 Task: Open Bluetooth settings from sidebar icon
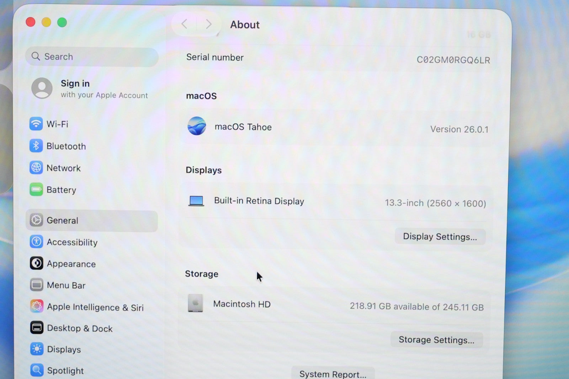click(36, 146)
